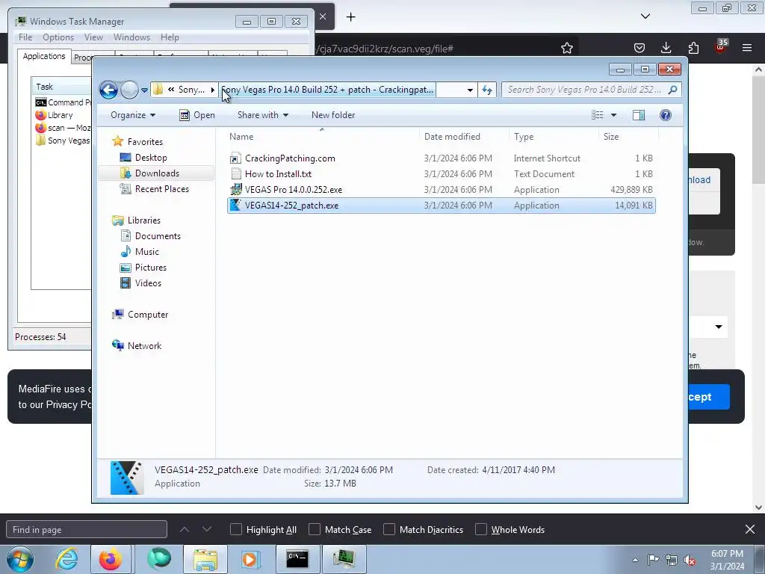Open the Organize menu
Screen dimensions: 765x574
pyautogui.click(x=133, y=115)
